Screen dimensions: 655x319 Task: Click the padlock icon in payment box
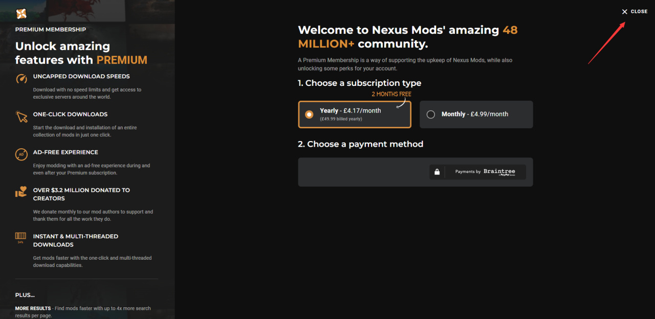pos(437,172)
